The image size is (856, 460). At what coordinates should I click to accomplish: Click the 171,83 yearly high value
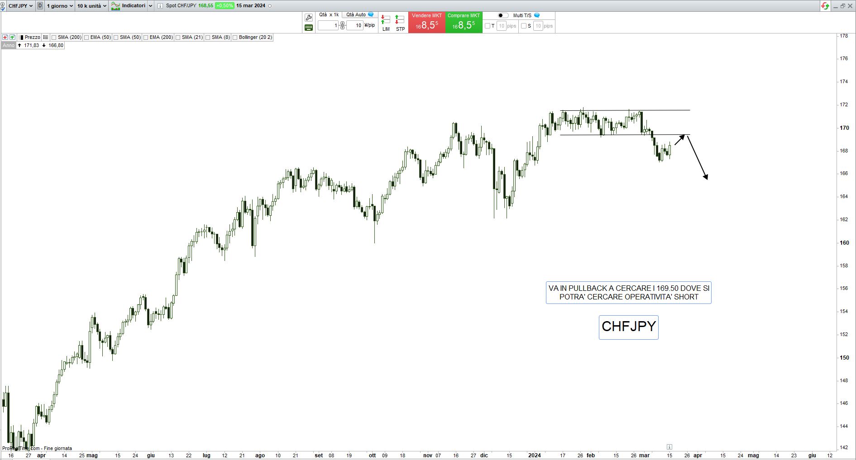click(x=31, y=45)
